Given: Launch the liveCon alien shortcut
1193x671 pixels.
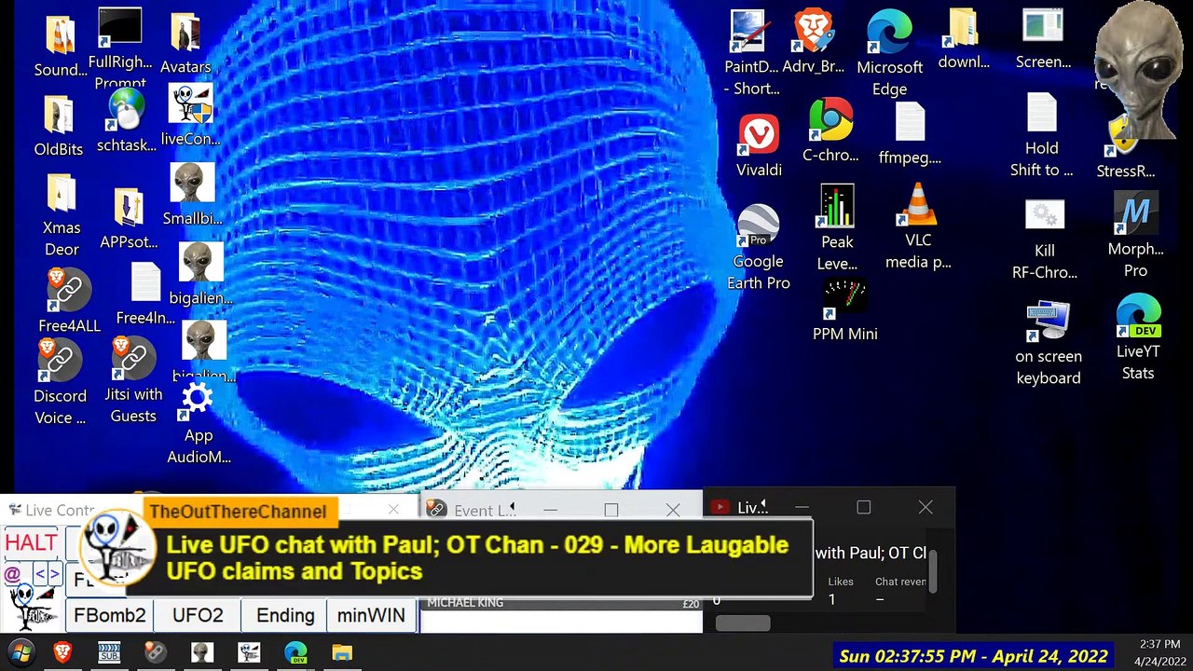Looking at the screenshot, I should click(x=191, y=115).
